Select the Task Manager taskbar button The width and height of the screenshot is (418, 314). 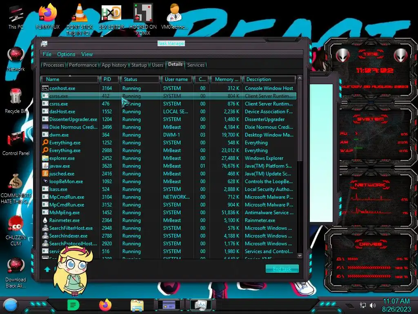pos(201,305)
